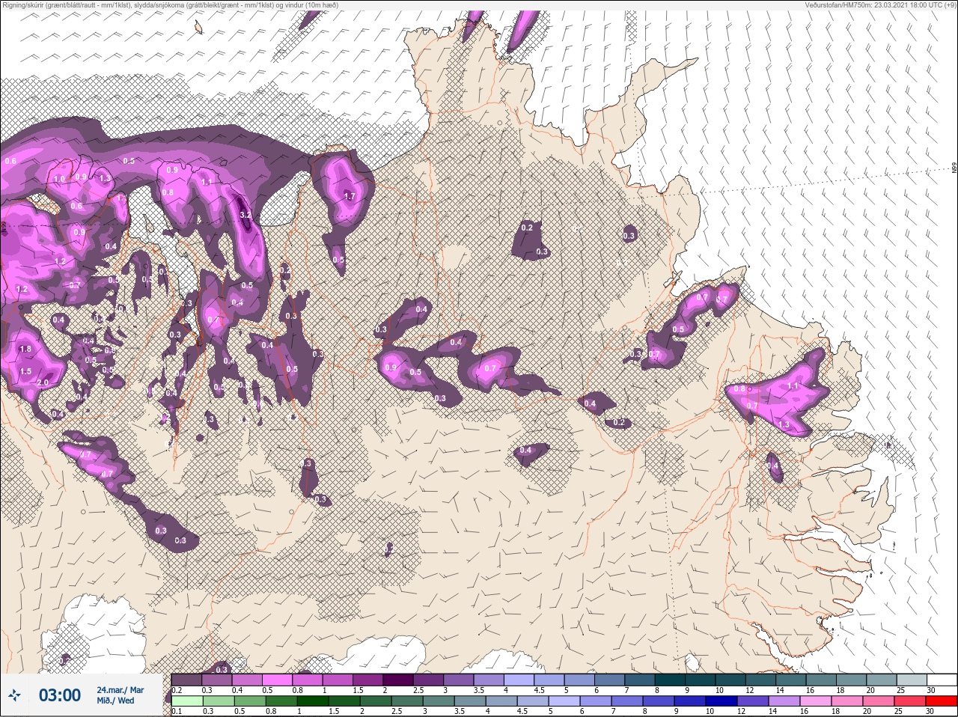
Task: Click the dark purple legend swatch between 2 and 2.5
Action: pyautogui.click(x=398, y=680)
